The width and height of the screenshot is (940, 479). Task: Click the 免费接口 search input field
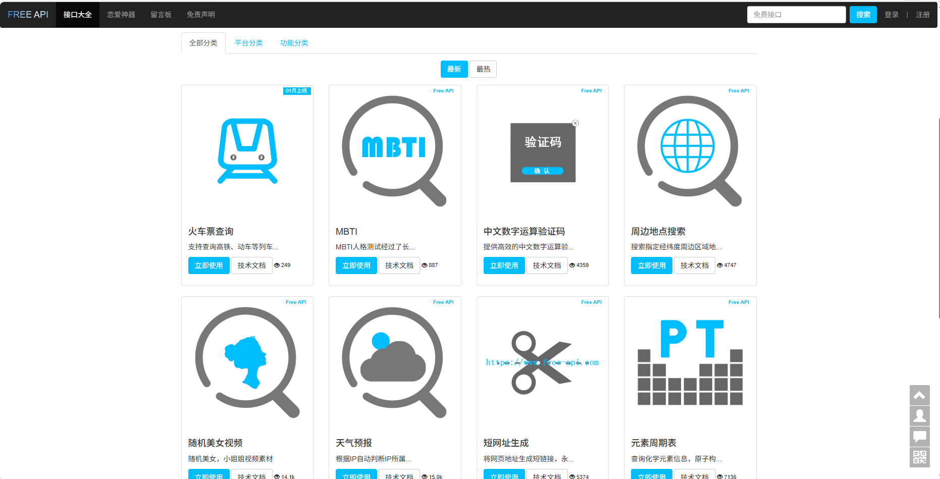pos(796,14)
